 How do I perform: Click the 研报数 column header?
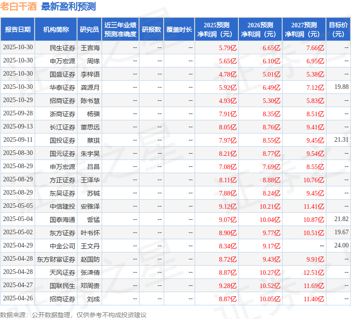pyautogui.click(x=151, y=30)
